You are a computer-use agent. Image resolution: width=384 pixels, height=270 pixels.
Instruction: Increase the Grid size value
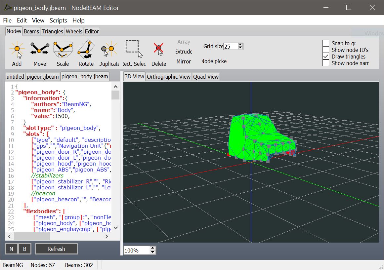[240, 45]
